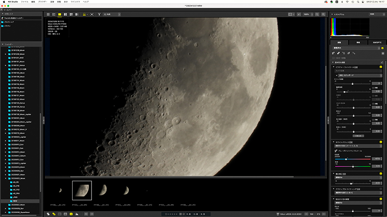The height and width of the screenshot is (217, 387).
Task: Click the macOS Spotlight search icon
Action: [x=358, y=2]
